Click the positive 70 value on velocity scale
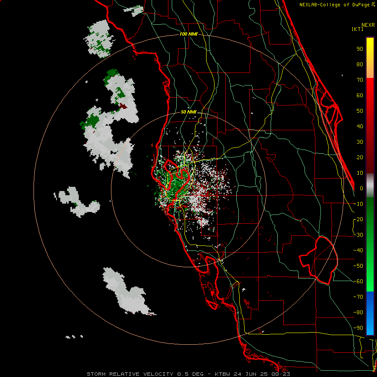Image resolution: width=377 pixels, height=377 pixels. pyautogui.click(x=360, y=80)
